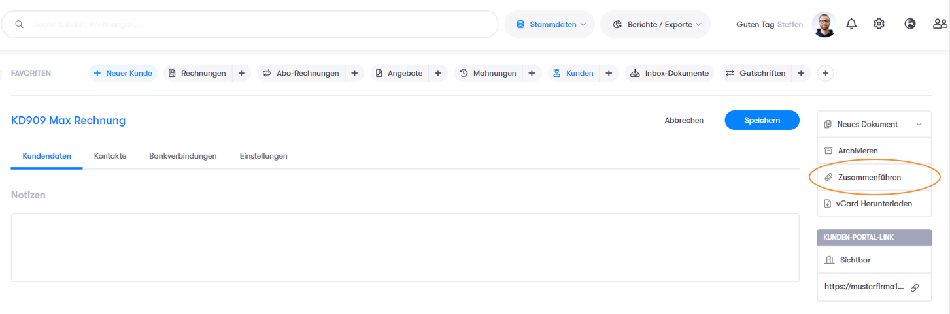This screenshot has height=314, width=950.
Task: Click the Notizen heading
Action: tap(28, 195)
